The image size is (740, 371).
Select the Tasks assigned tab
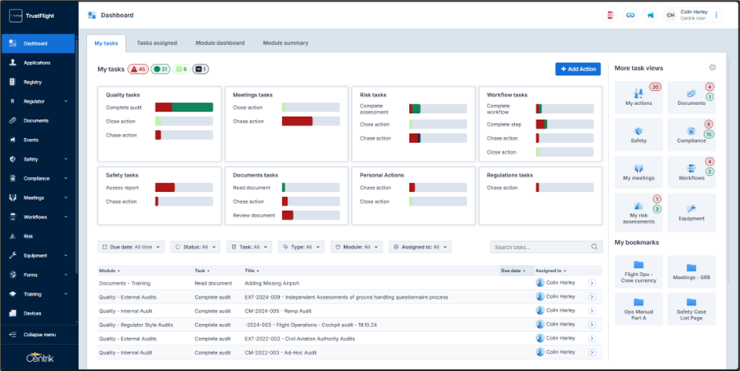[157, 43]
